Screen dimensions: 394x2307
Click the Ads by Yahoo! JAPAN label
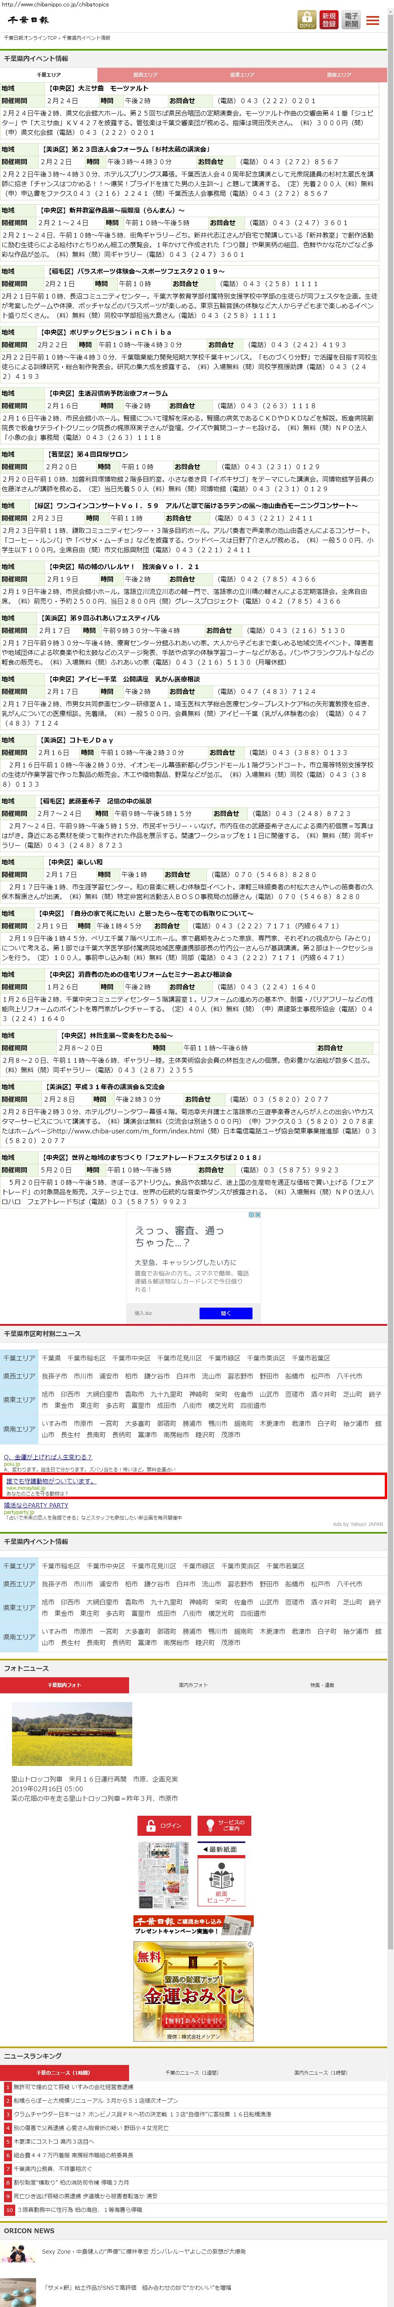point(358,1524)
